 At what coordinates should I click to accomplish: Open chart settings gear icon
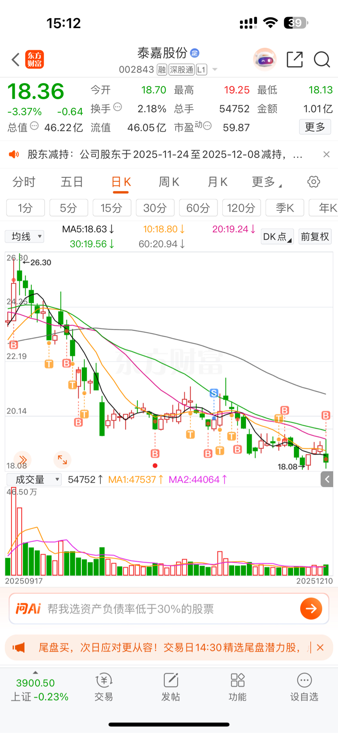coord(314,181)
